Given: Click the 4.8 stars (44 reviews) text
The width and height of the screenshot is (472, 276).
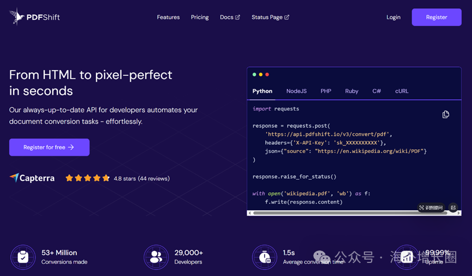Looking at the screenshot, I should tap(141, 179).
